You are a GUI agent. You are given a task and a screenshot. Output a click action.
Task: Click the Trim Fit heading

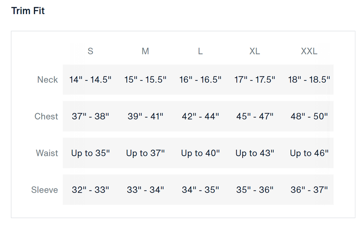28,11
